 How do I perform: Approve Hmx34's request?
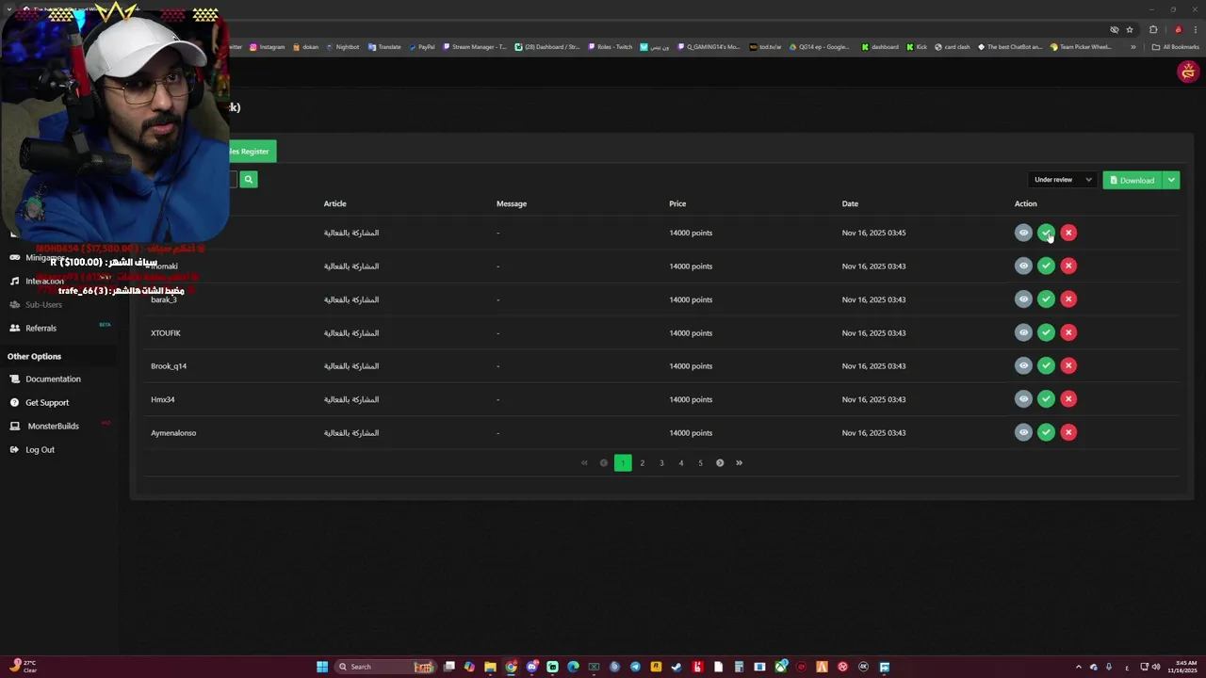coord(1046,399)
